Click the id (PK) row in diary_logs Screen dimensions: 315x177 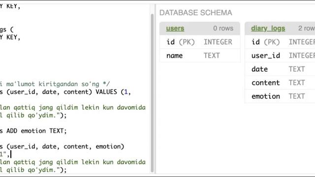pos(280,42)
